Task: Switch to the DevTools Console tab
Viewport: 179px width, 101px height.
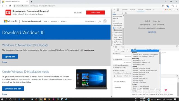Action: 133,10
